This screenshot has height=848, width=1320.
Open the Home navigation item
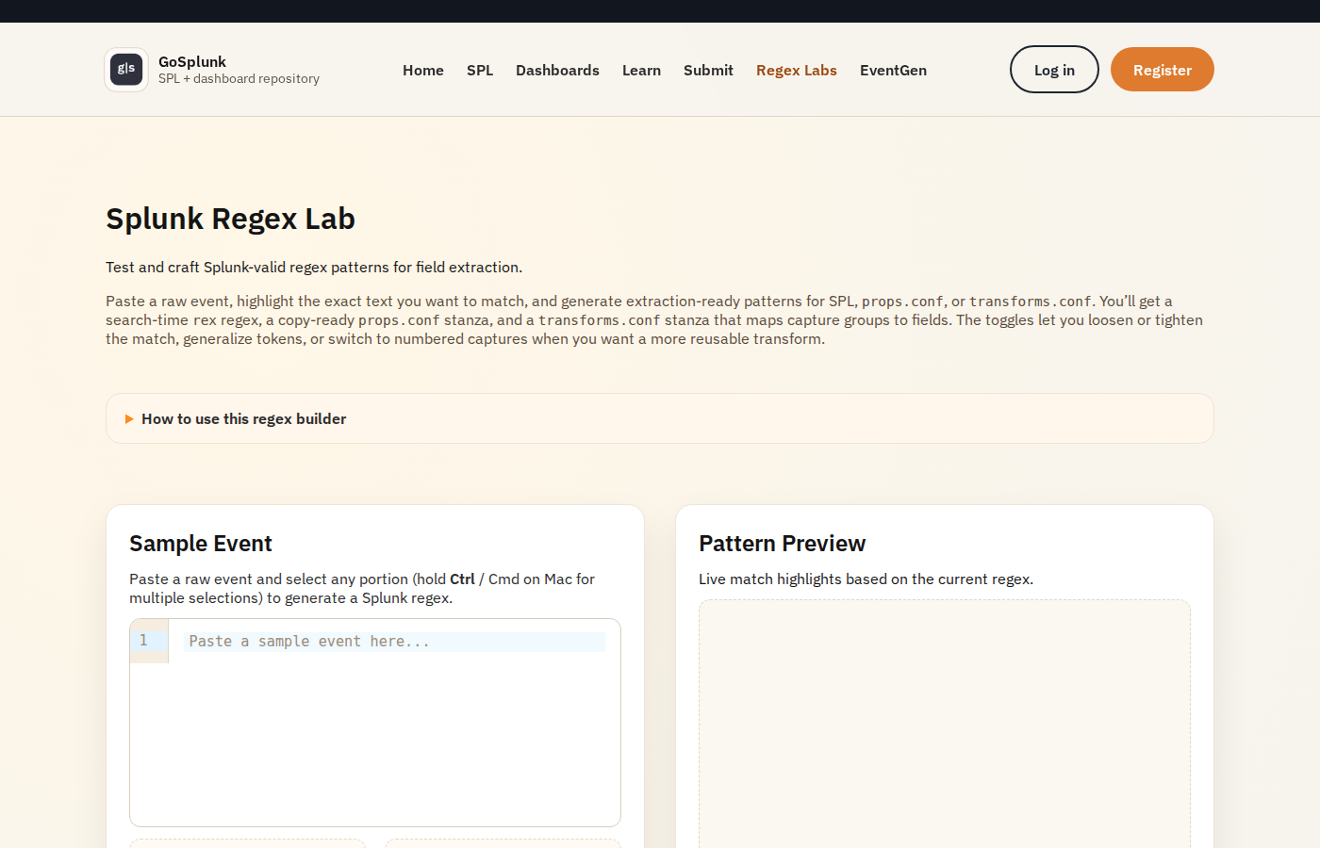[422, 70]
